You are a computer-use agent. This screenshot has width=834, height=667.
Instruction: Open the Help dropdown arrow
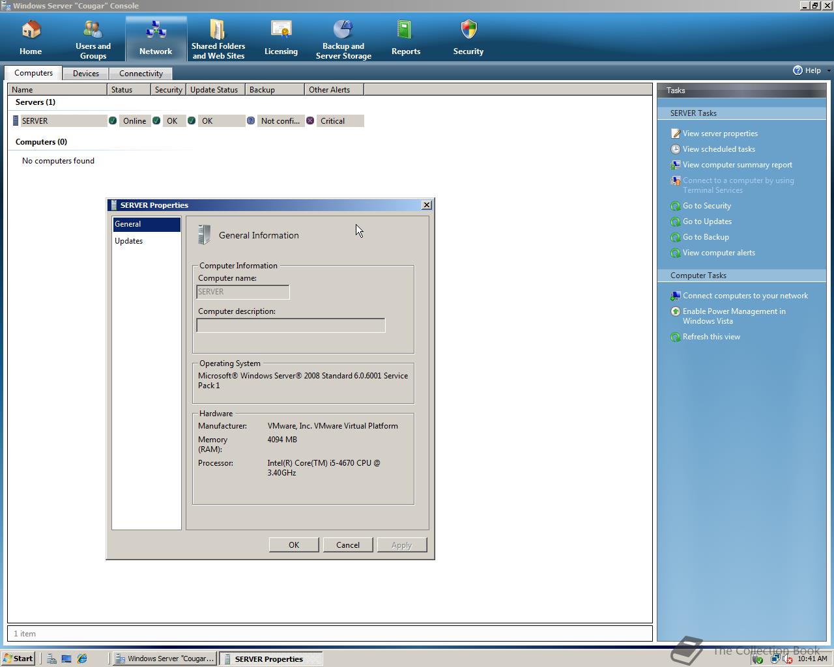tap(828, 70)
